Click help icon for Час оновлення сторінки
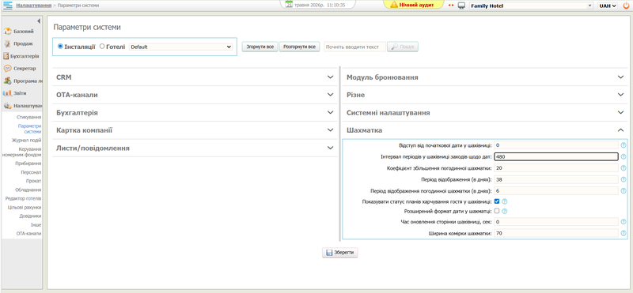Image resolution: width=633 pixels, height=293 pixels. tap(624, 222)
